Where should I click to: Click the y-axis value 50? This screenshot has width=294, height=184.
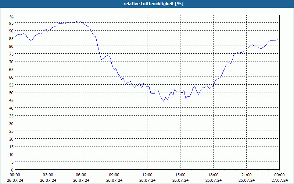[11, 92]
